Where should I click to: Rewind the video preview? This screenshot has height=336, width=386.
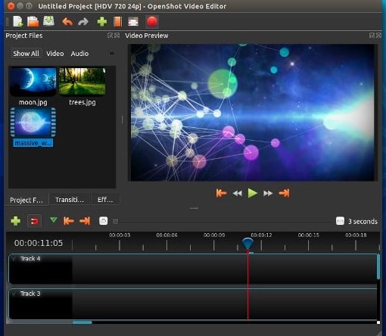click(237, 194)
